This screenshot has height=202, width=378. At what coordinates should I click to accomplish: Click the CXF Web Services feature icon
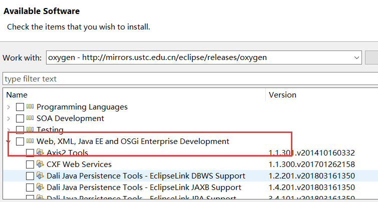(x=40, y=164)
